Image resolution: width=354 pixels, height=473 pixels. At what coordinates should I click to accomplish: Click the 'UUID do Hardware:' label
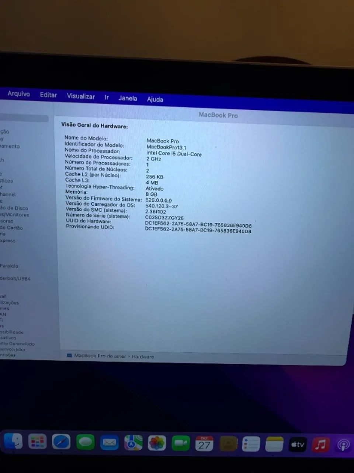(x=88, y=221)
